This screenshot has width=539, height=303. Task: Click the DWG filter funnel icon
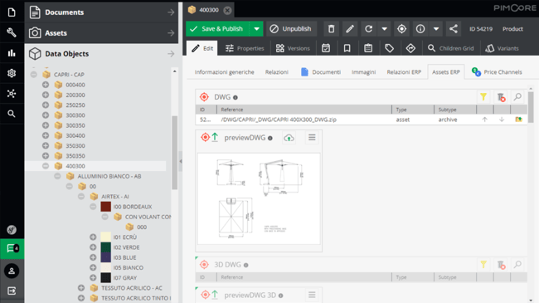(483, 97)
